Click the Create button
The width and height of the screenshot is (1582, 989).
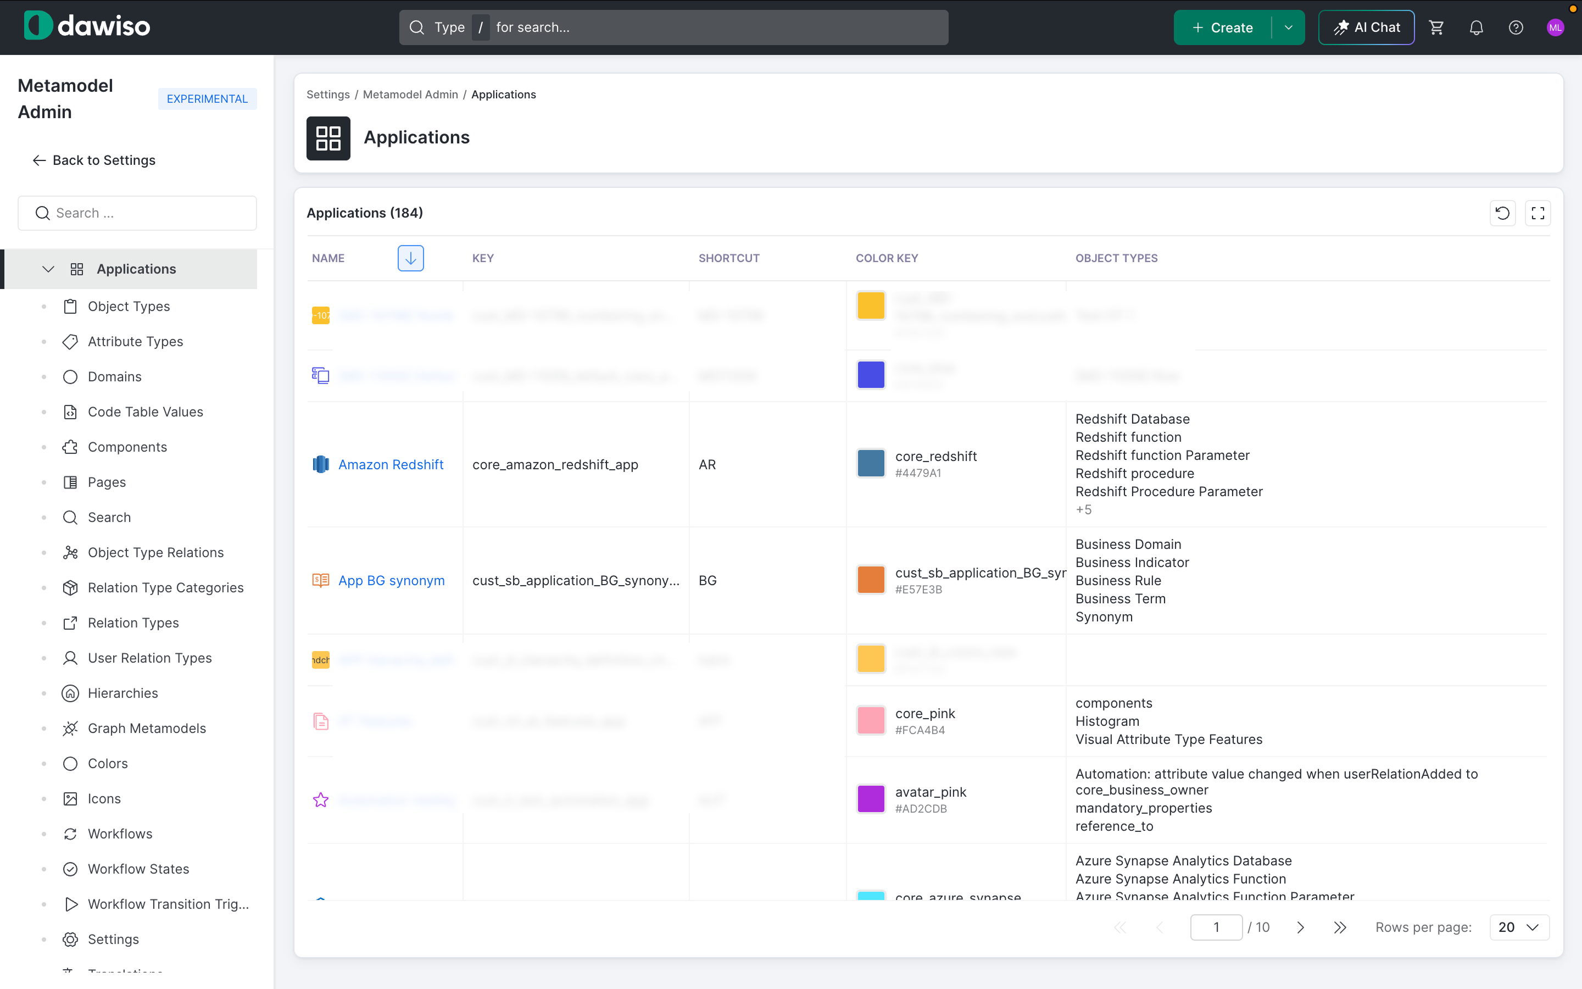[1222, 27]
